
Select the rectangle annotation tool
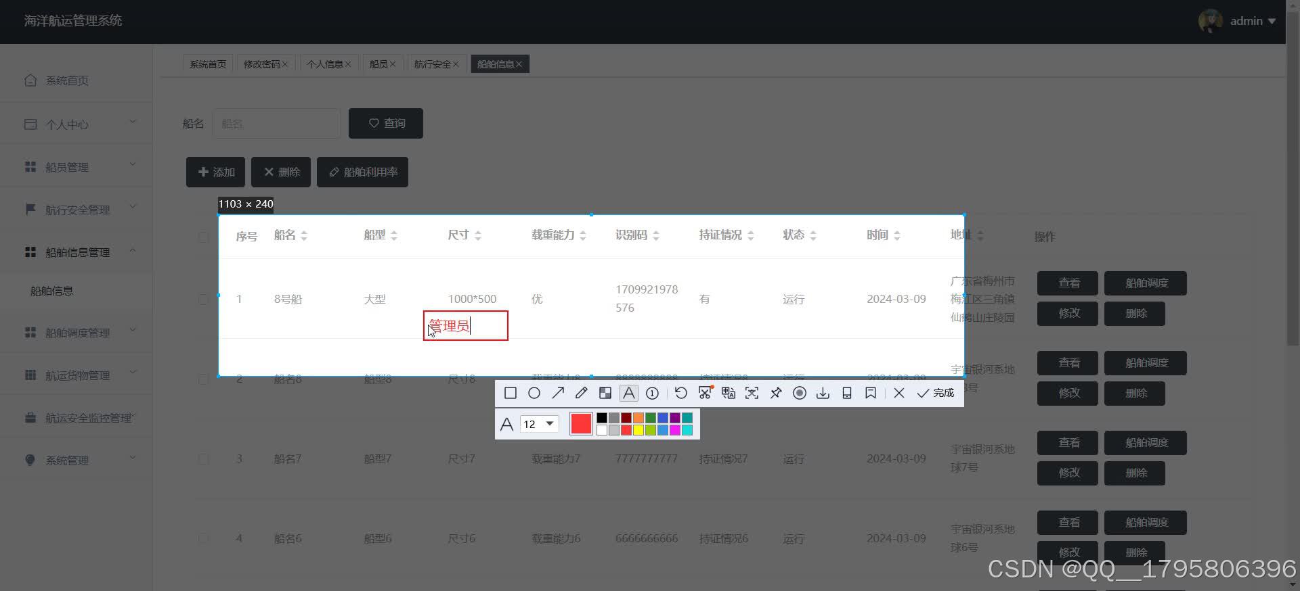[x=511, y=393]
